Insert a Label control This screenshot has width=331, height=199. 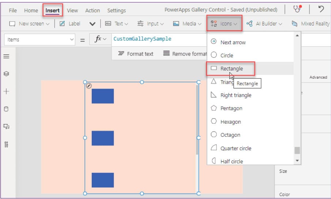tap(69, 24)
